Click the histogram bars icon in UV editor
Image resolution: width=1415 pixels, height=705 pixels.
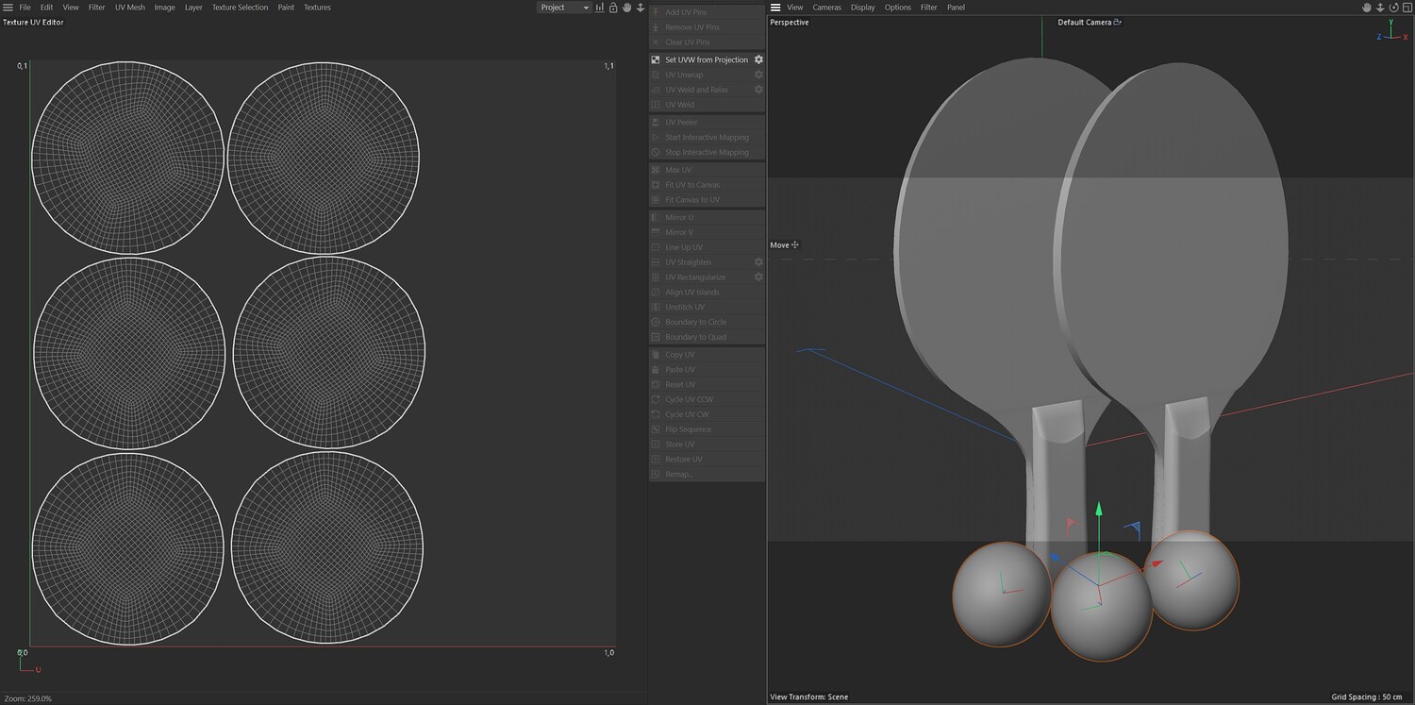[x=600, y=8]
